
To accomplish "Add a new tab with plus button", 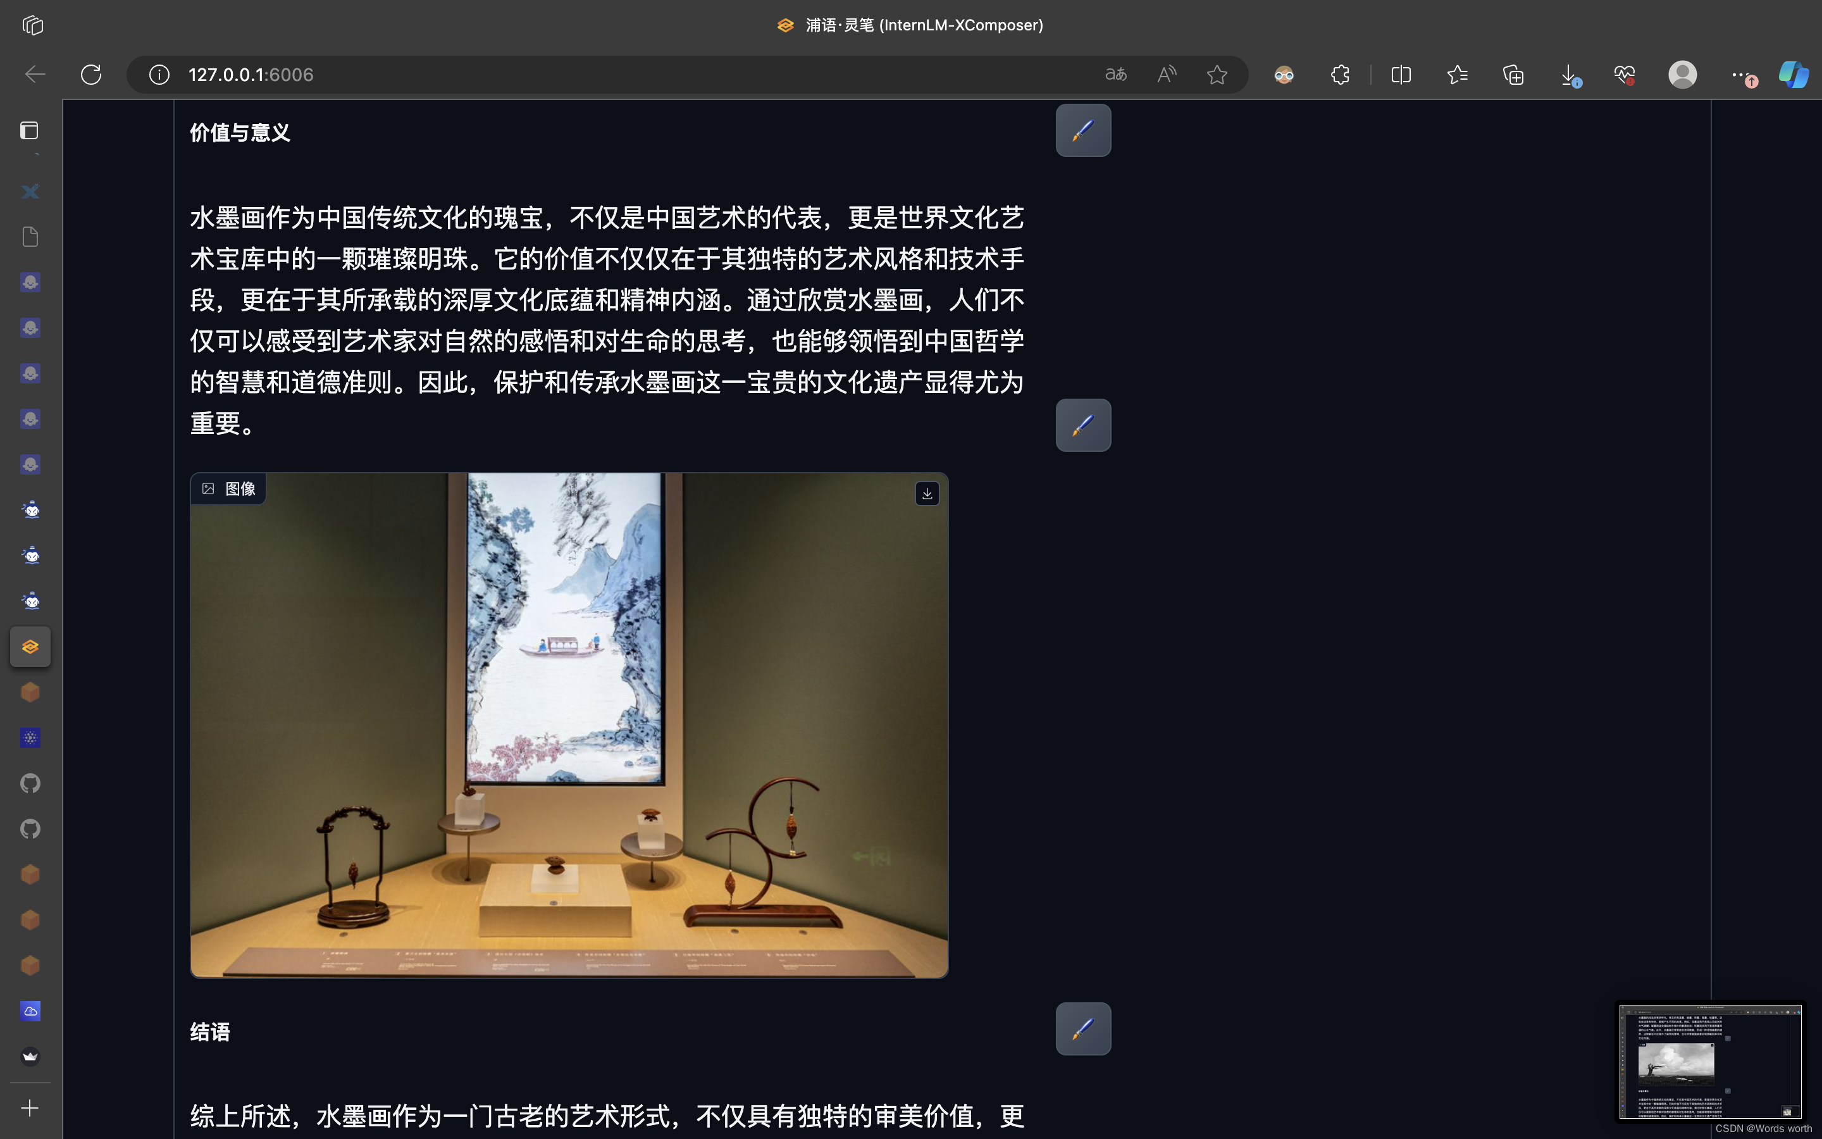I will (x=30, y=1108).
